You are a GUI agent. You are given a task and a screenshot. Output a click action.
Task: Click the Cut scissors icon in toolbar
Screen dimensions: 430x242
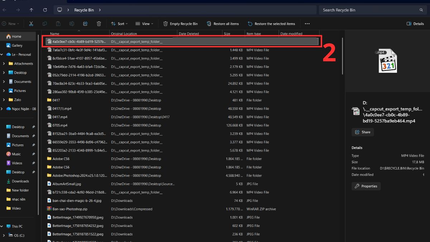[x=31, y=24]
